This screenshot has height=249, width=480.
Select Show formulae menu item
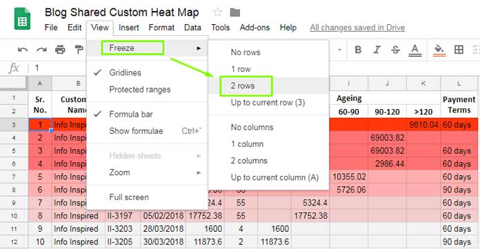tap(148, 131)
